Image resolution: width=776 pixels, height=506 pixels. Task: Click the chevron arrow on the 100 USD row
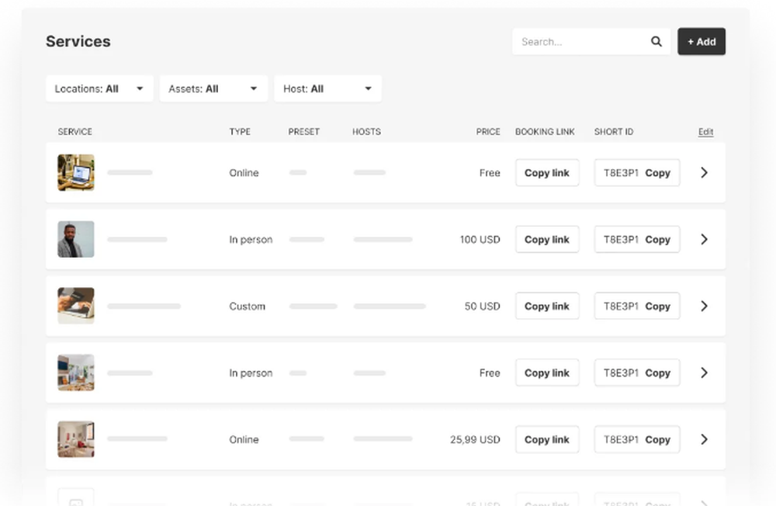coord(704,239)
